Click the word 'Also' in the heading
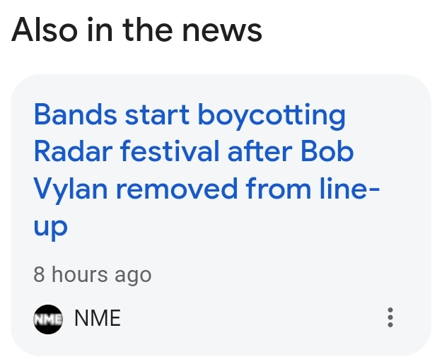 tap(45, 30)
